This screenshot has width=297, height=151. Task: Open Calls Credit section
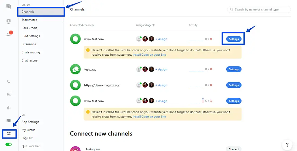pyautogui.click(x=29, y=28)
